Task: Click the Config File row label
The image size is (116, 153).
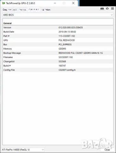Action: coord(9,70)
